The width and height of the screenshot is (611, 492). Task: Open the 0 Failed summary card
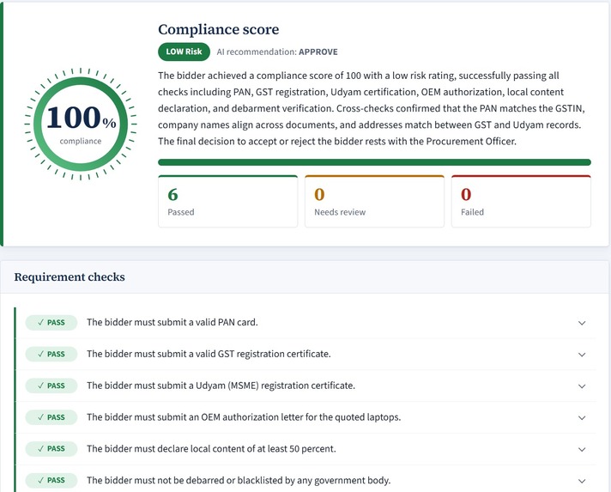(521, 201)
